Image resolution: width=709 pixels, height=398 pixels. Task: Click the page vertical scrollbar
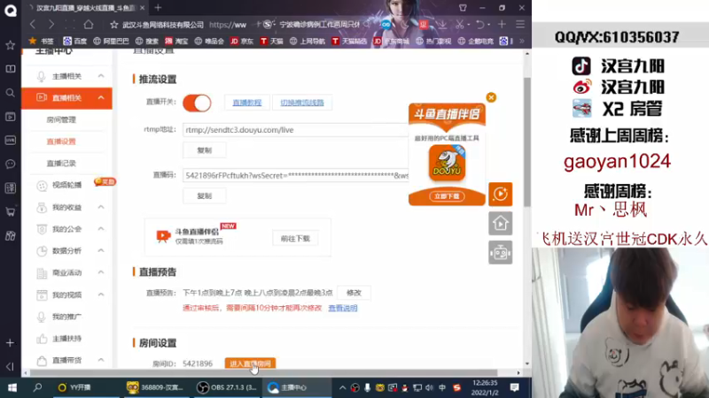pyautogui.click(x=527, y=142)
